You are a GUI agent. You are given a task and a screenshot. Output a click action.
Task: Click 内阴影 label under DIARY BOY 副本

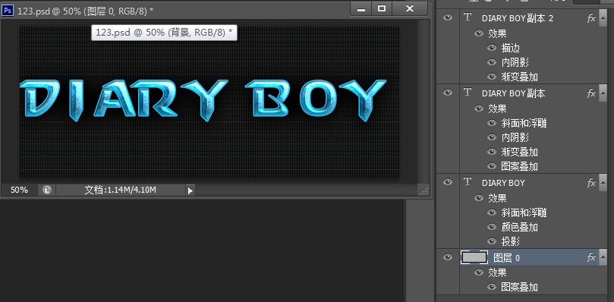tap(515, 138)
